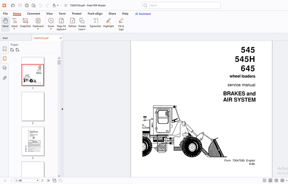The width and height of the screenshot is (288, 184).
Task: Close the 73047530.pdf tab
Action: [x=60, y=38]
